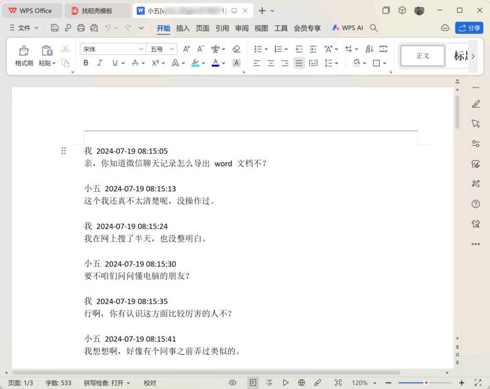This screenshot has width=490, height=389.
Task: Toggle bold formatting
Action: [86, 63]
